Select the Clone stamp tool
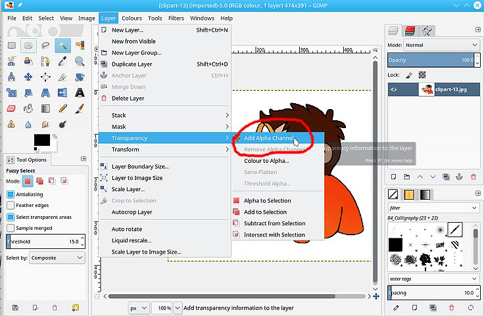 [12, 124]
